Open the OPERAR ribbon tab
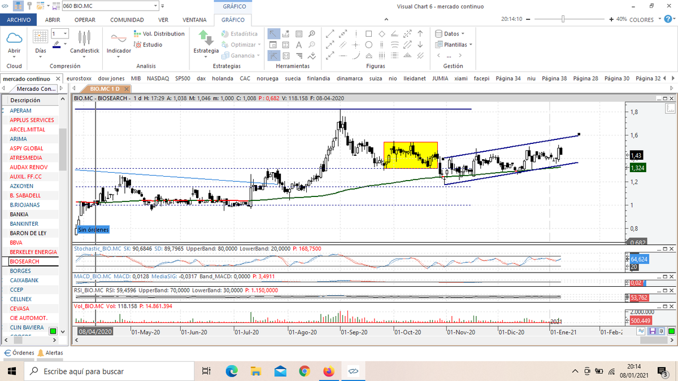 85,20
